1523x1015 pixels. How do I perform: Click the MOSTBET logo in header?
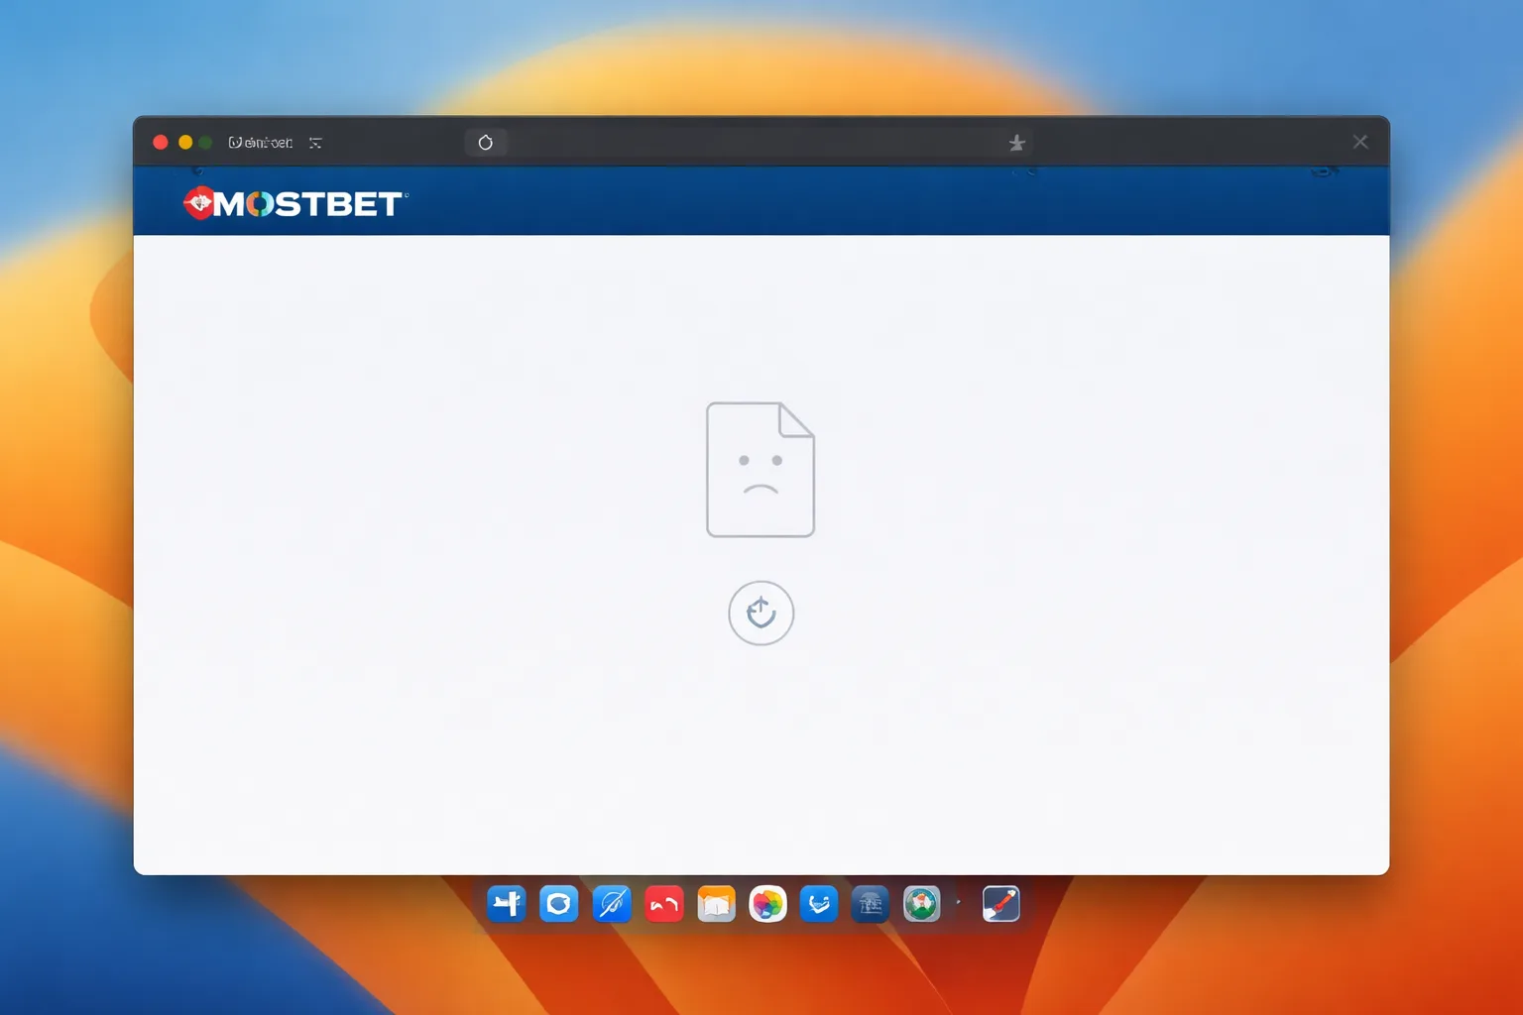294,203
